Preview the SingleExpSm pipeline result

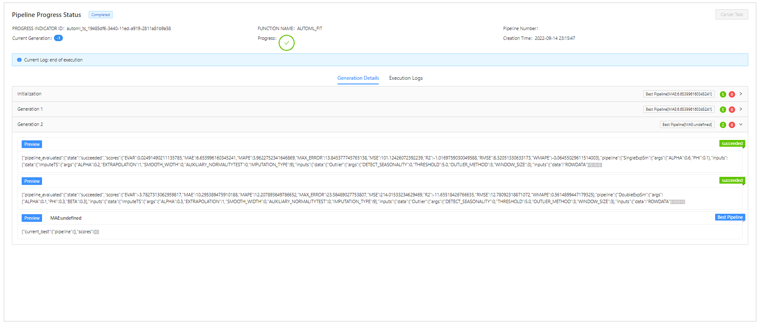click(32, 145)
